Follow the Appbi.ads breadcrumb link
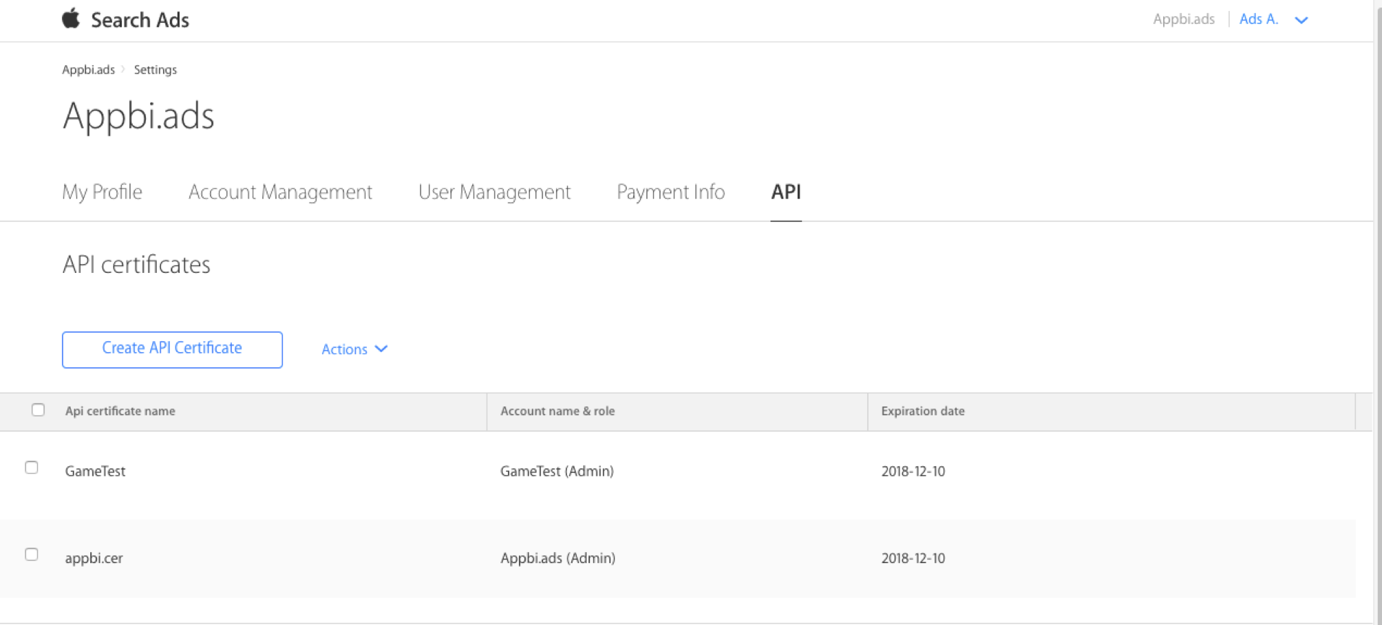This screenshot has height=625, width=1382. 88,69
